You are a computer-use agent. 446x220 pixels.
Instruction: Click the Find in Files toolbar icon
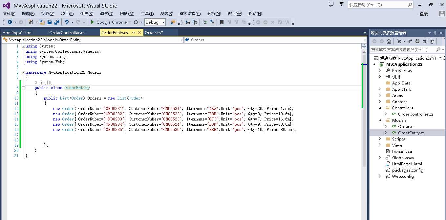(x=173, y=22)
